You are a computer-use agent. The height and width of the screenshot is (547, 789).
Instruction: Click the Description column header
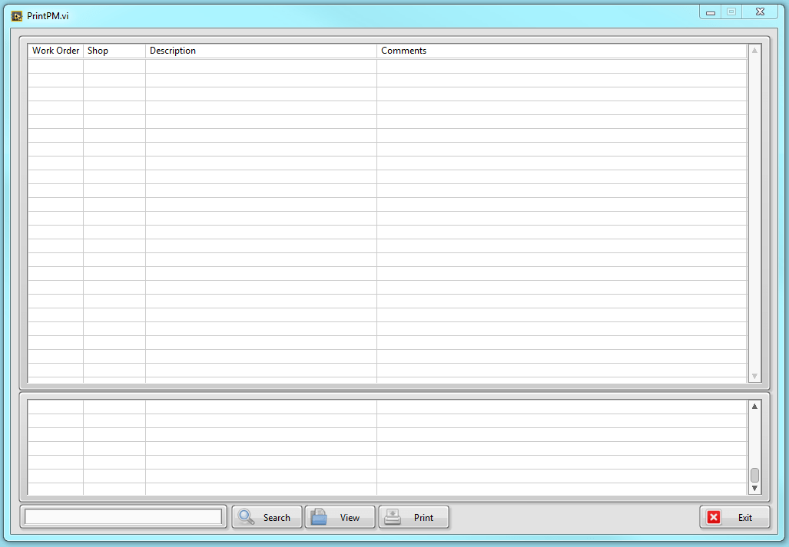tap(172, 51)
